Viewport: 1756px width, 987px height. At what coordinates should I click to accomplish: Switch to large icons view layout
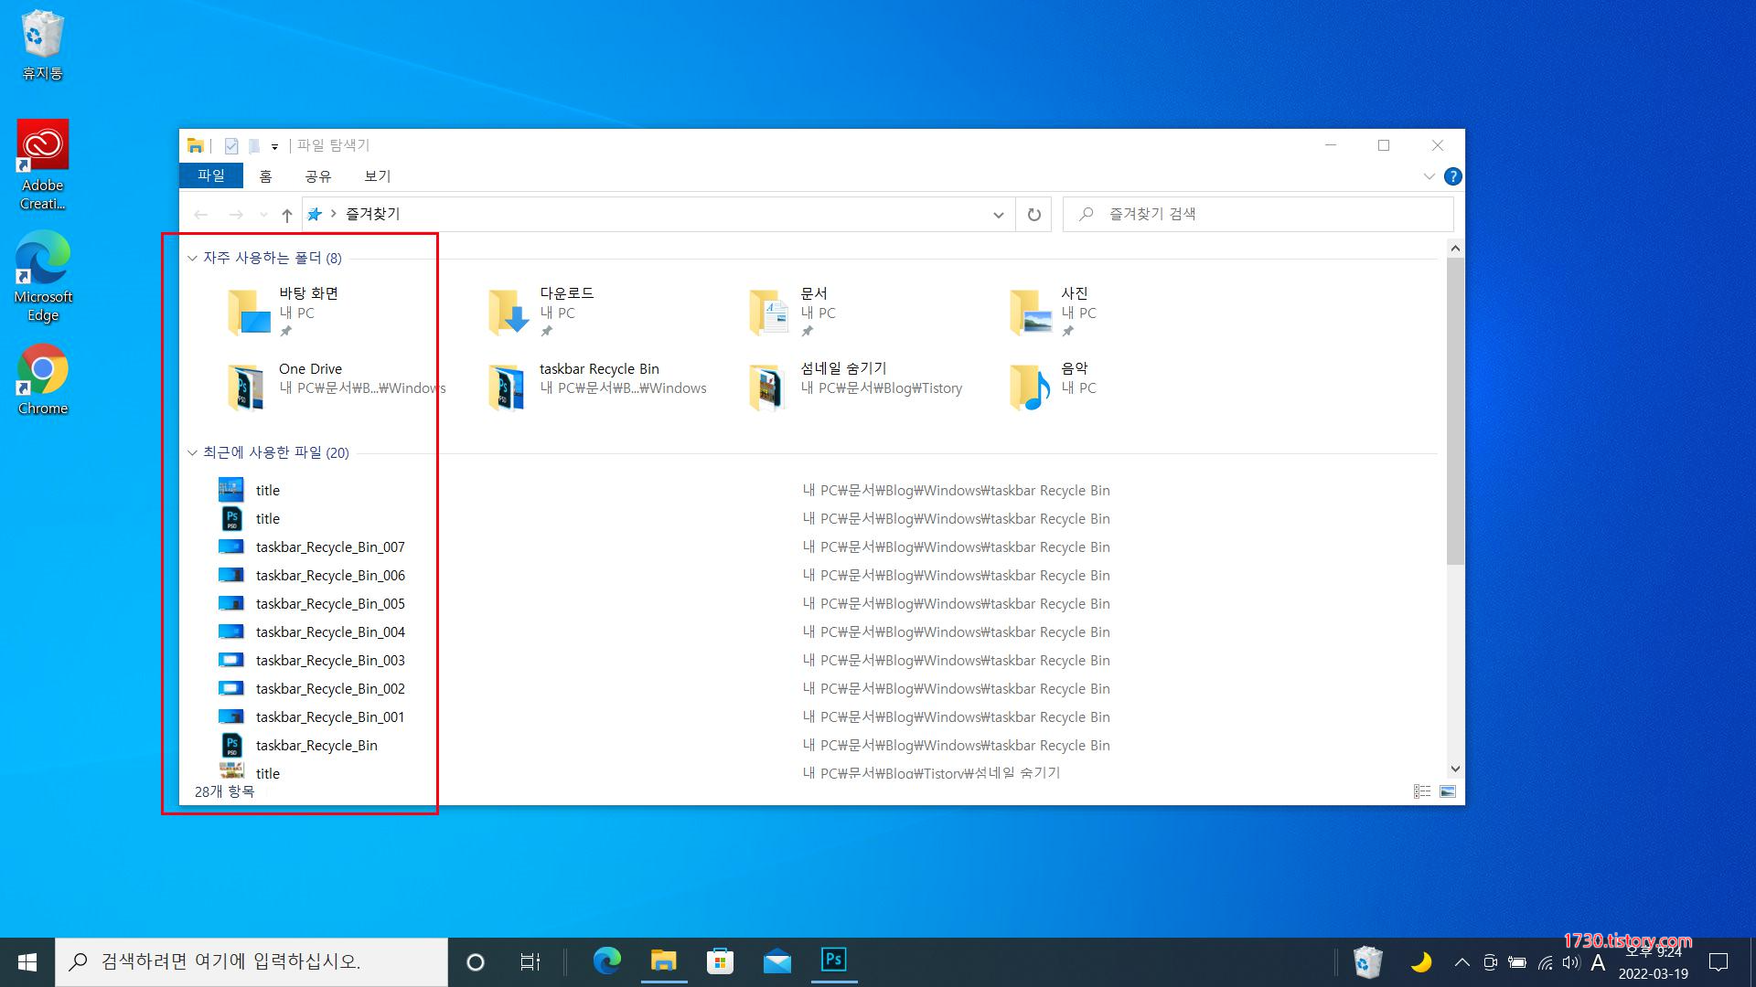click(x=1447, y=791)
